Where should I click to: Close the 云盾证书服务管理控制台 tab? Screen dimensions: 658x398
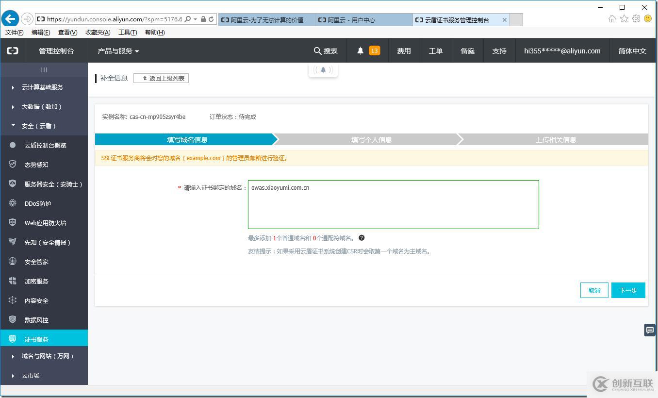tap(505, 20)
